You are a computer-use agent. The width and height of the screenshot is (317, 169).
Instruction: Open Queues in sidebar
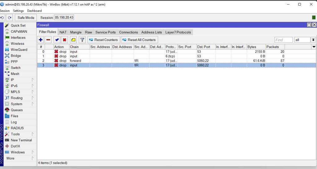pyautogui.click(x=17, y=110)
